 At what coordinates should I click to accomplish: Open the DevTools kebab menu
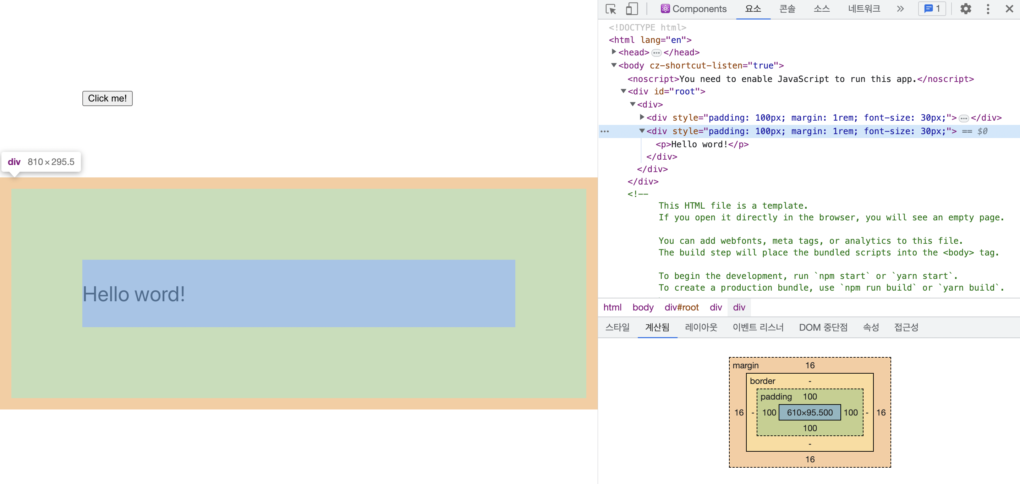click(x=988, y=9)
